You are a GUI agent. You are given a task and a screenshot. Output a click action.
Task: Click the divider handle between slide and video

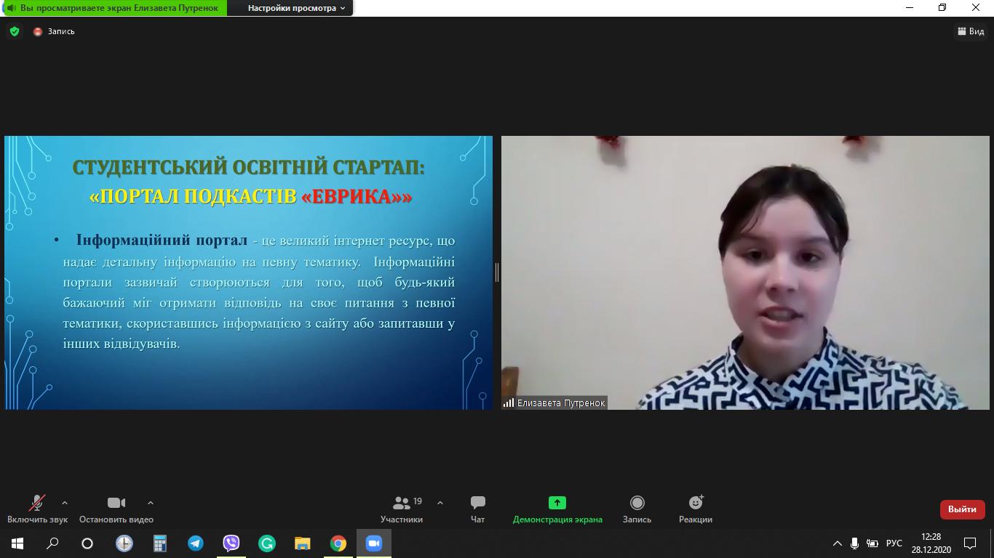[497, 272]
